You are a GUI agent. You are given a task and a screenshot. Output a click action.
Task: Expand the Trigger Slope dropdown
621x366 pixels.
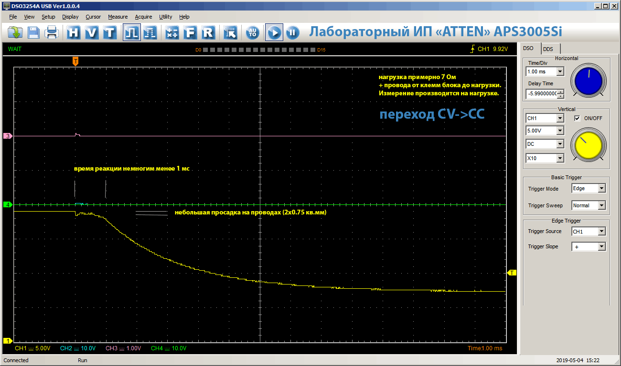601,246
